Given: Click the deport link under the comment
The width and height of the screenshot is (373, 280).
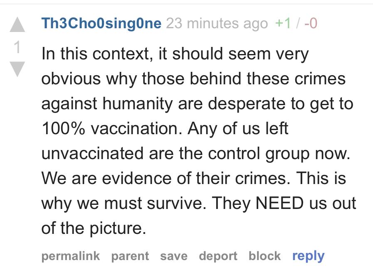Looking at the screenshot, I should [x=218, y=256].
